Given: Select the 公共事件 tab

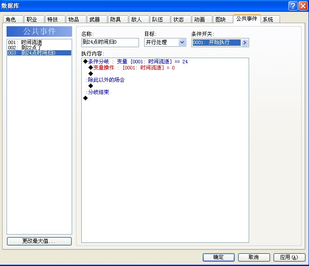Looking at the screenshot, I should coord(247,19).
